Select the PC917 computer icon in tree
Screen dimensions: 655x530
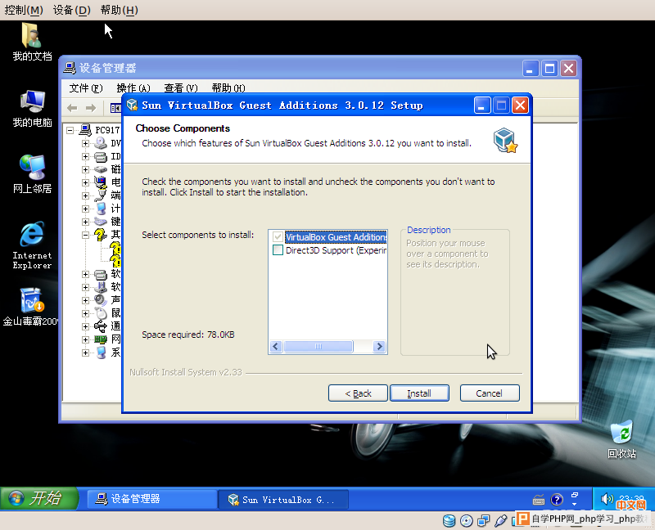[x=85, y=130]
